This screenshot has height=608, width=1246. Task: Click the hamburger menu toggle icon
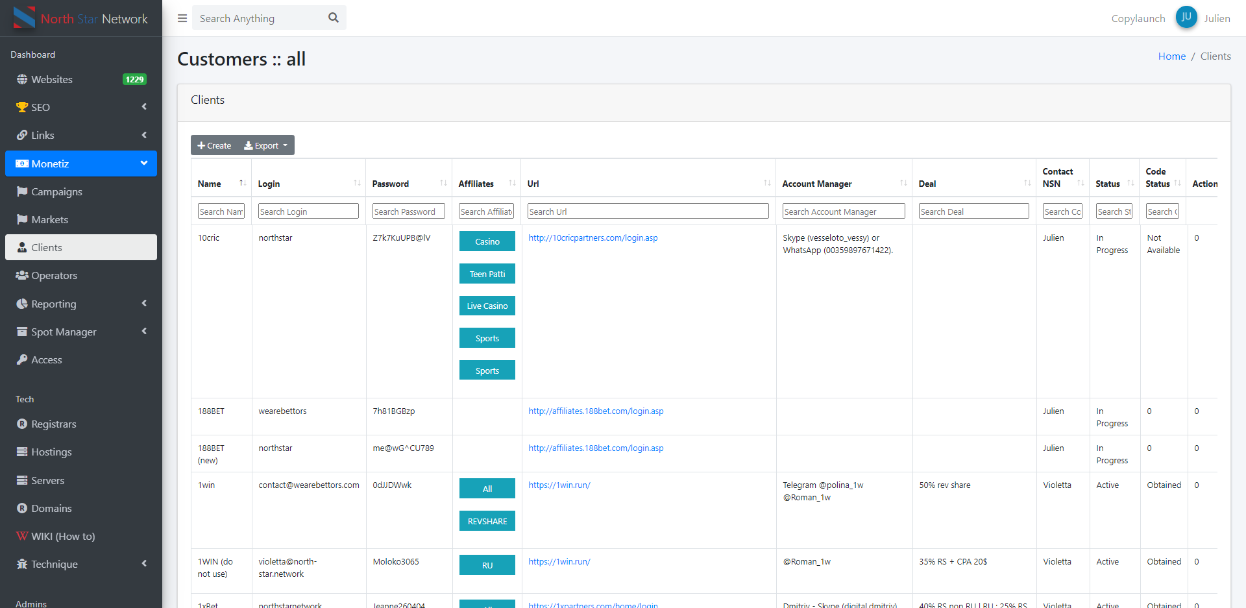182,18
